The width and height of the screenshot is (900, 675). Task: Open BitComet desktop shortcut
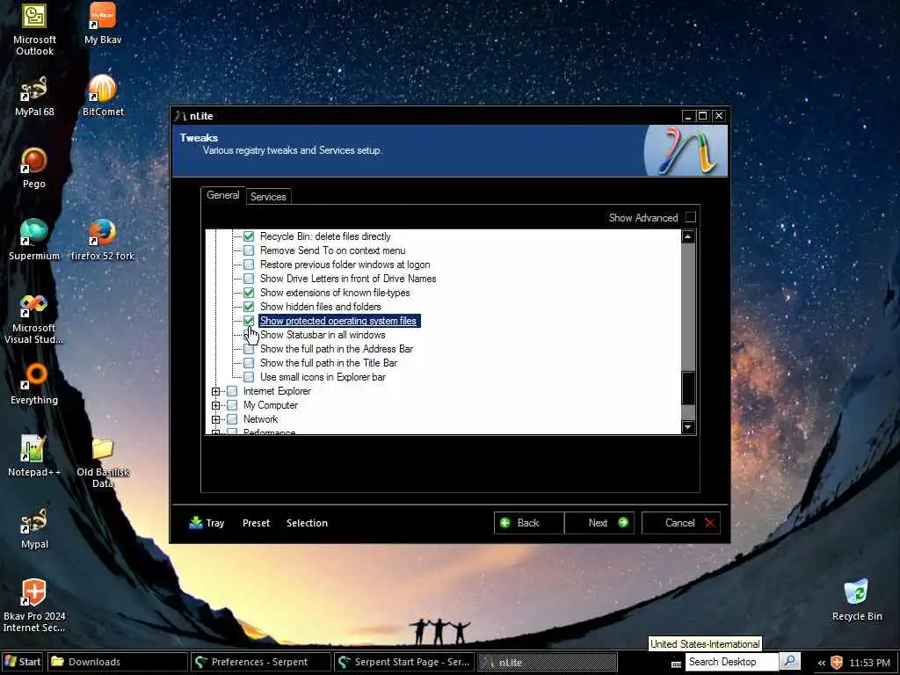(103, 96)
